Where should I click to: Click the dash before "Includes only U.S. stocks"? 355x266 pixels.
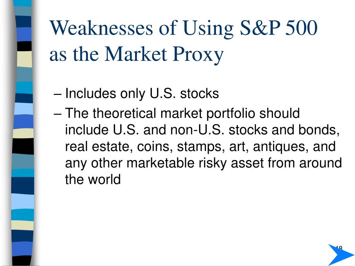[58, 94]
